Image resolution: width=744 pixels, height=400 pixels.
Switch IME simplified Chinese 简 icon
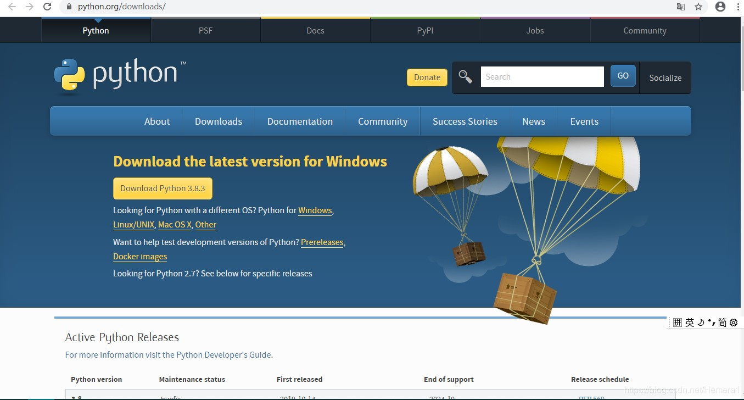point(722,323)
